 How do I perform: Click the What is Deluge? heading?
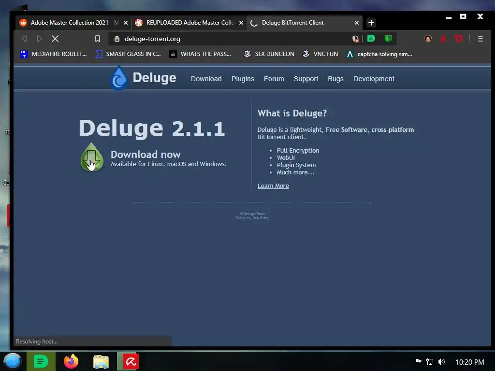coord(292,113)
